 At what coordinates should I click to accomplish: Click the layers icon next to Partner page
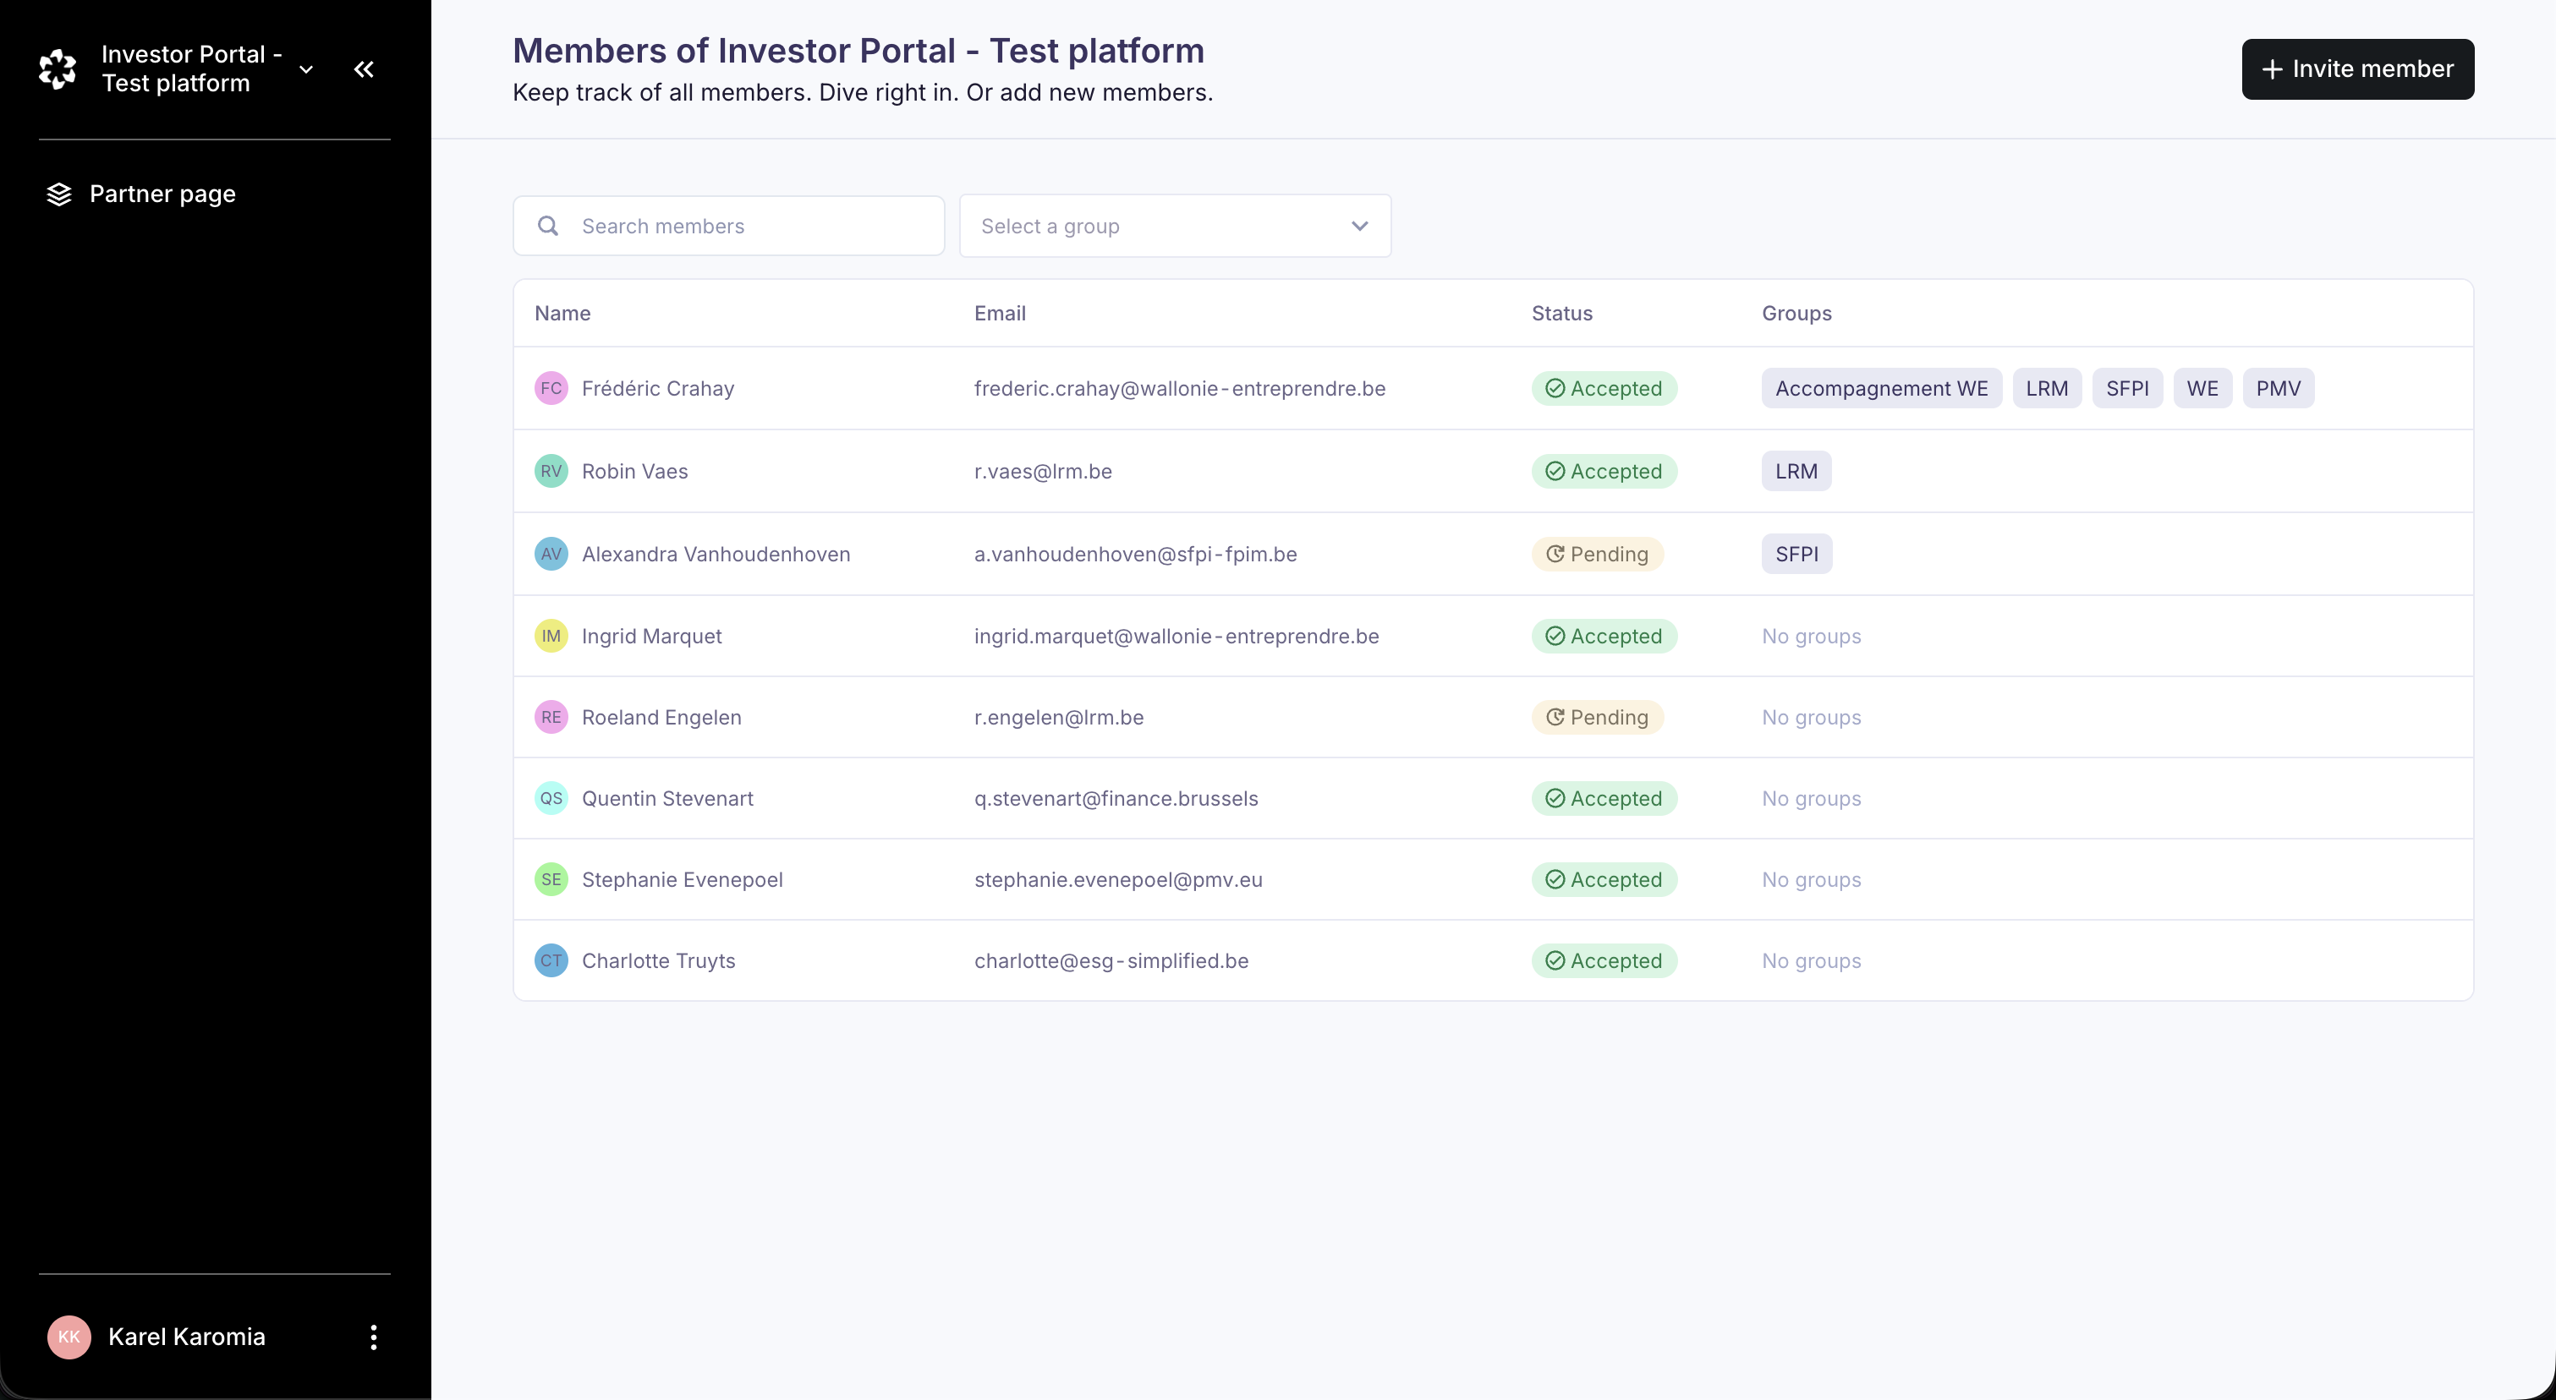point(59,194)
